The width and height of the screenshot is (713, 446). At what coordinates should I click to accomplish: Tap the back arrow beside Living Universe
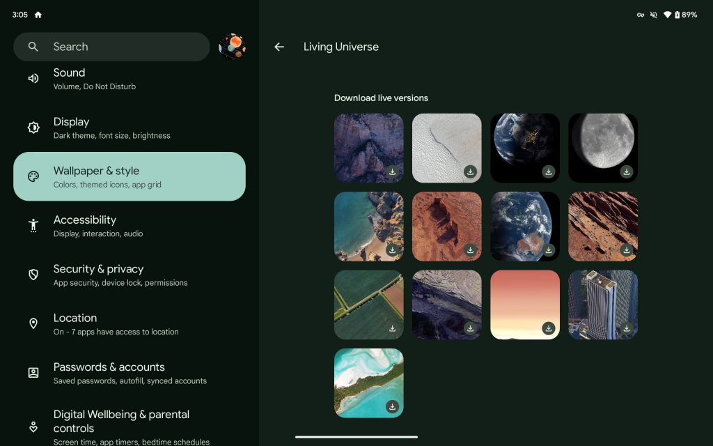pos(279,47)
